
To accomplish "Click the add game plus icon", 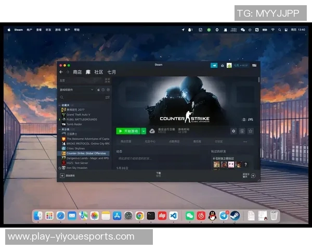I will [x=61, y=176].
